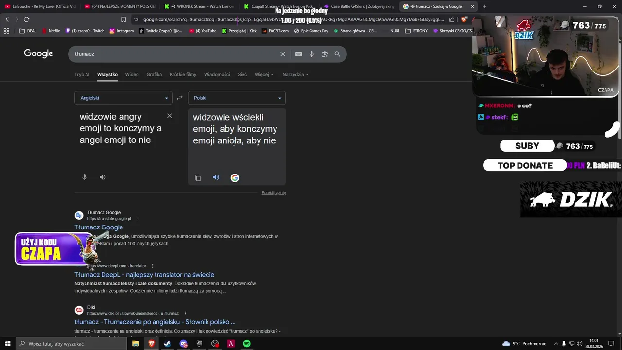The width and height of the screenshot is (622, 350).
Task: Open the Netflix bookmark
Action: pos(51,31)
